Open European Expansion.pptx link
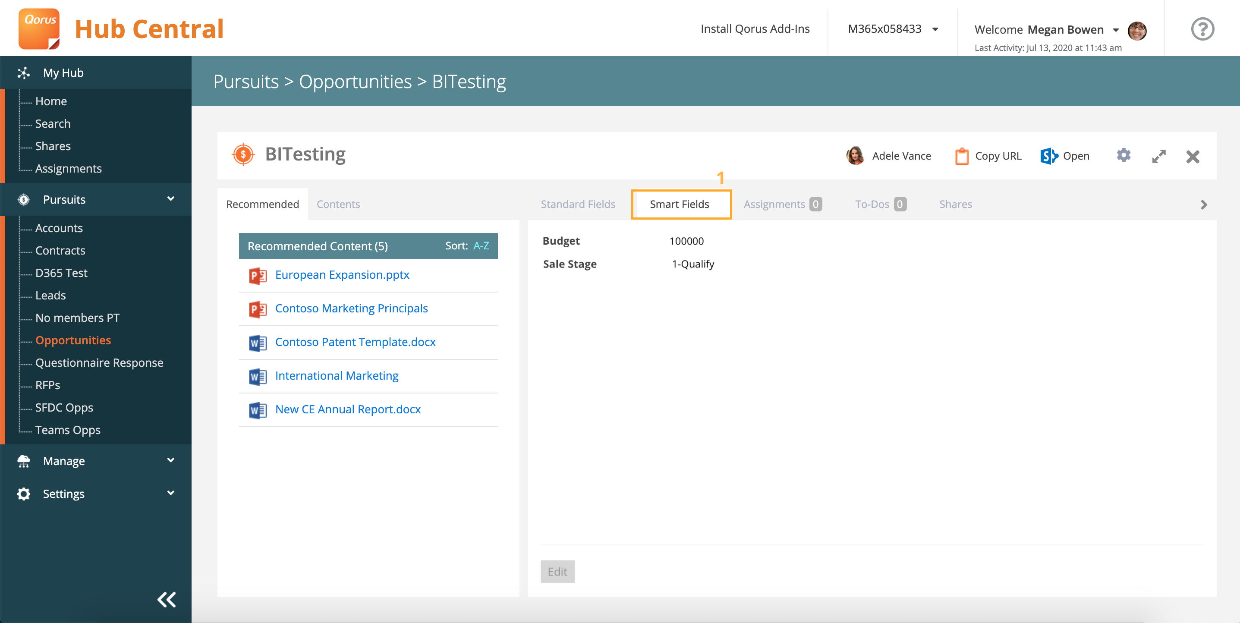The height and width of the screenshot is (623, 1240). coord(342,274)
